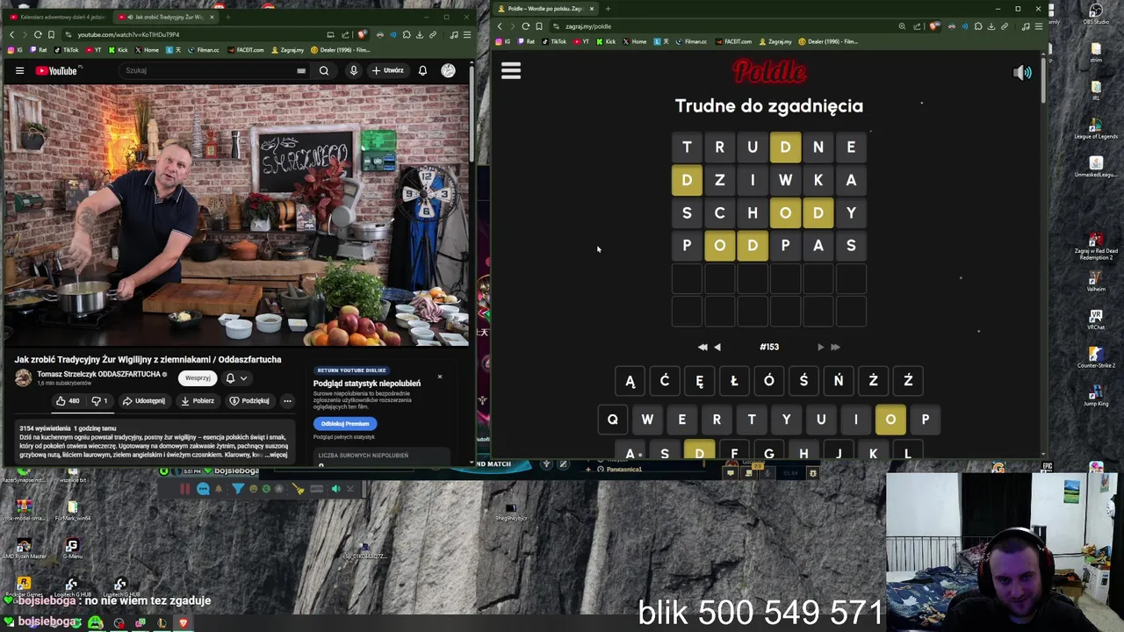Click the Utwórz create button

pos(387,71)
